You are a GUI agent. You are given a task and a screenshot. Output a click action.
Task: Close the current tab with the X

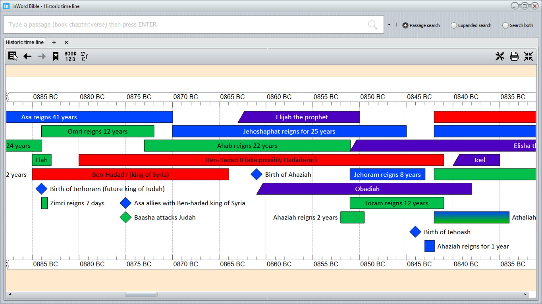point(66,42)
